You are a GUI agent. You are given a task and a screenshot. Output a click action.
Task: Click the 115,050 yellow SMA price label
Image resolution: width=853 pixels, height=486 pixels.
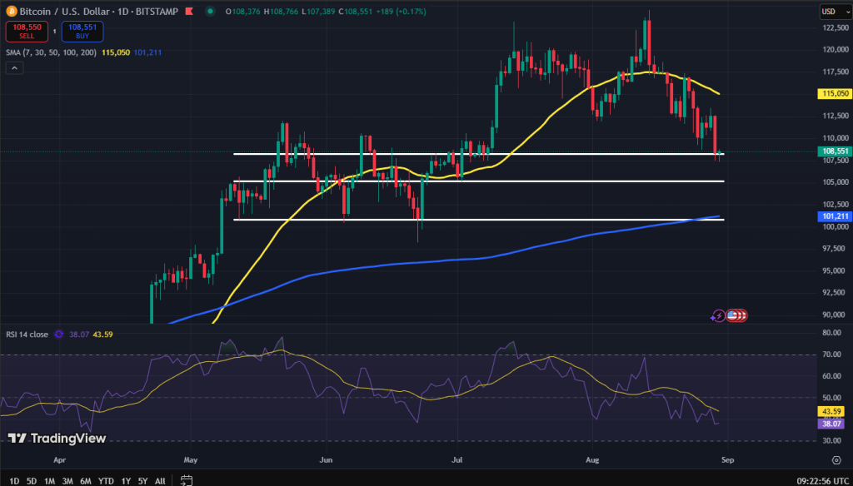[x=834, y=94]
